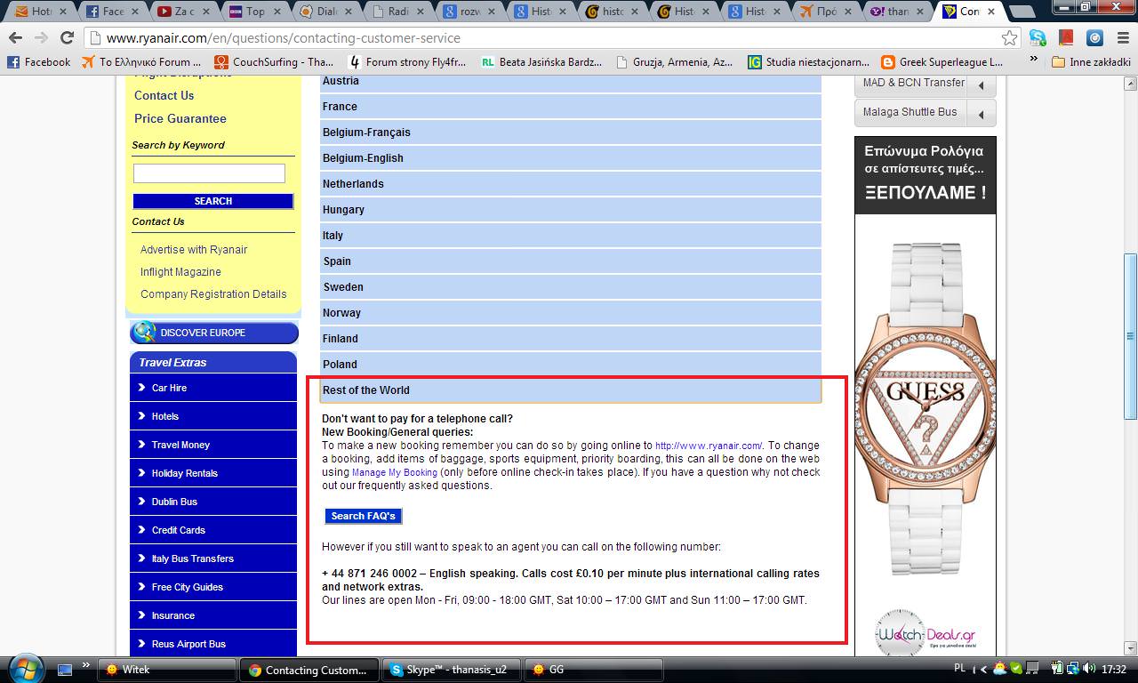
Task: Click the Search FAQ's button
Action: pyautogui.click(x=363, y=516)
